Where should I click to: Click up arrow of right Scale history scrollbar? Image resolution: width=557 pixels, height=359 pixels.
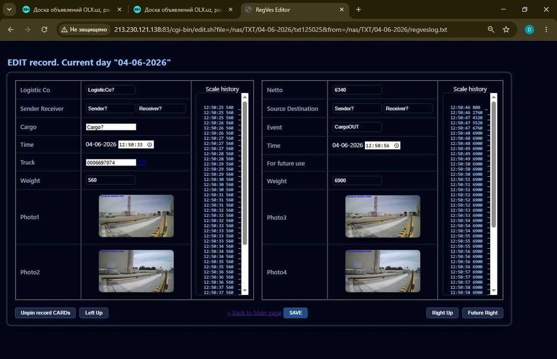pos(494,96)
